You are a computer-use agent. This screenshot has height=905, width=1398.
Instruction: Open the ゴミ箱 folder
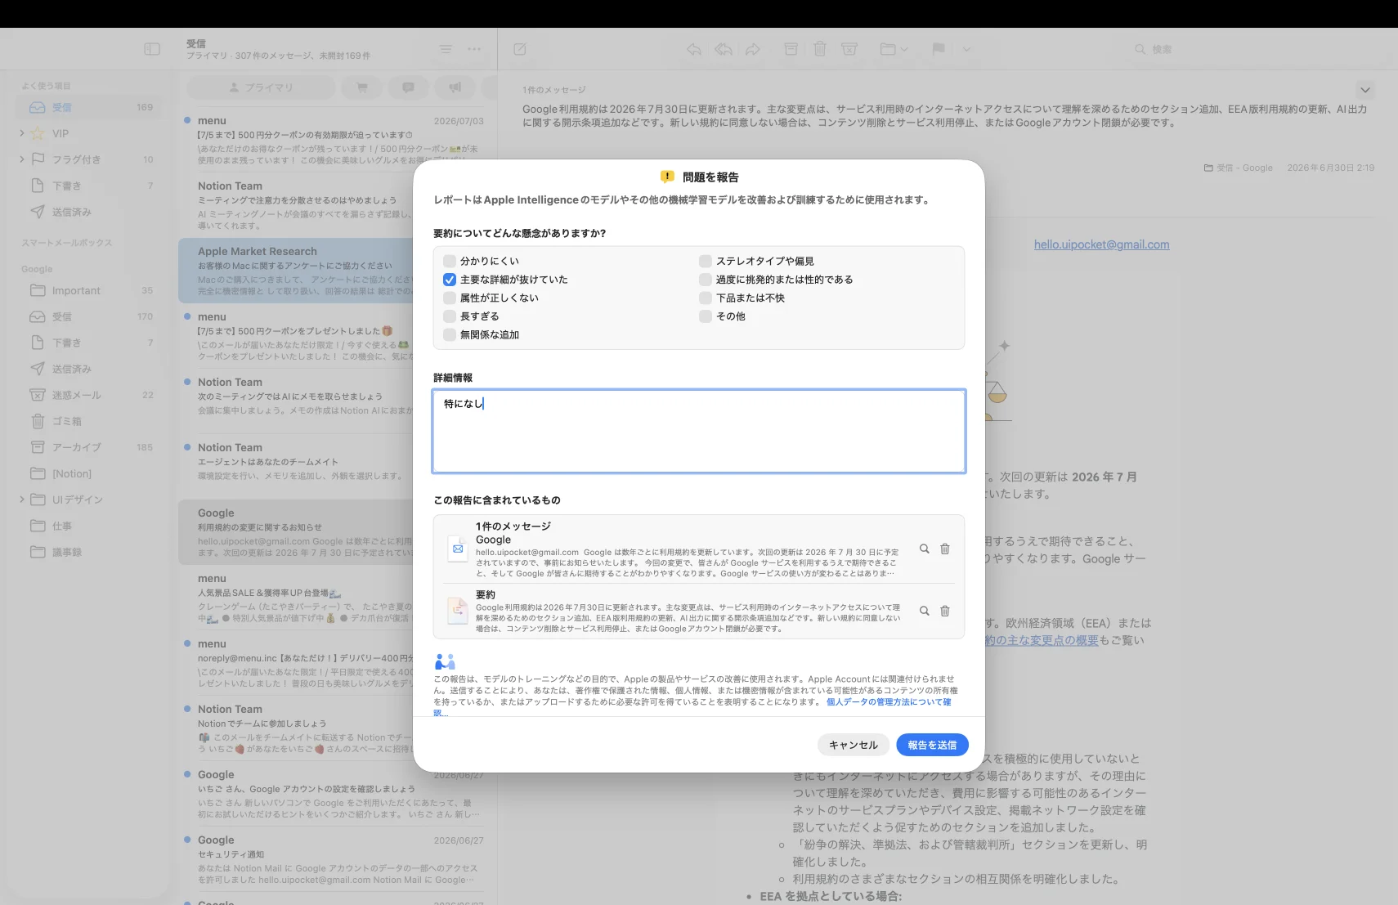click(x=89, y=421)
